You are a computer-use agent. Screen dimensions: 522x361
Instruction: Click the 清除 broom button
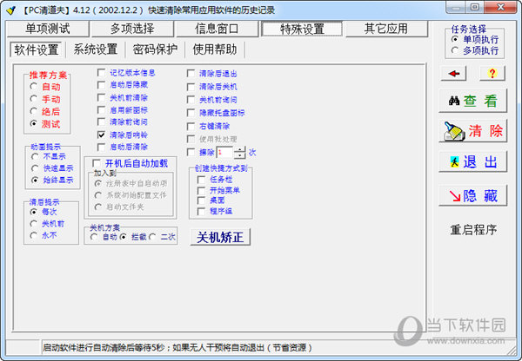[x=472, y=130]
